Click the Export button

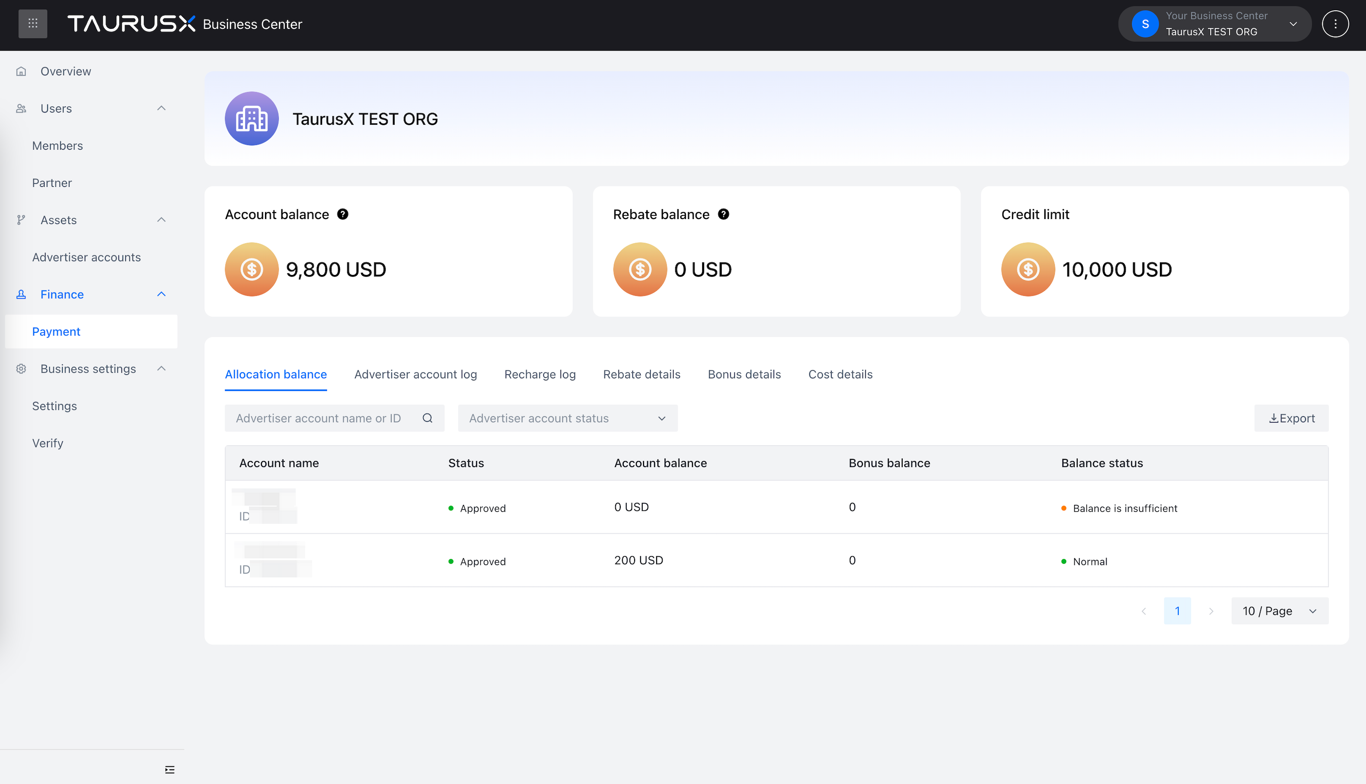pos(1291,418)
